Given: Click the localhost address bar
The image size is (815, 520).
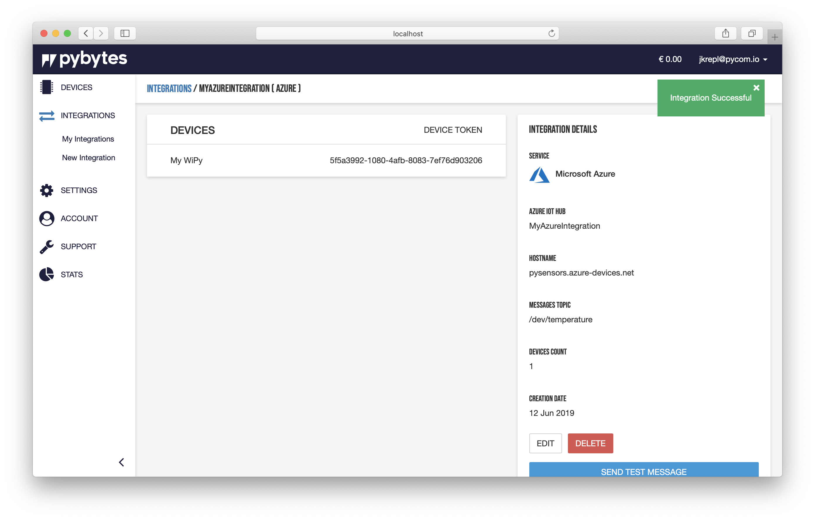Looking at the screenshot, I should pos(407,33).
